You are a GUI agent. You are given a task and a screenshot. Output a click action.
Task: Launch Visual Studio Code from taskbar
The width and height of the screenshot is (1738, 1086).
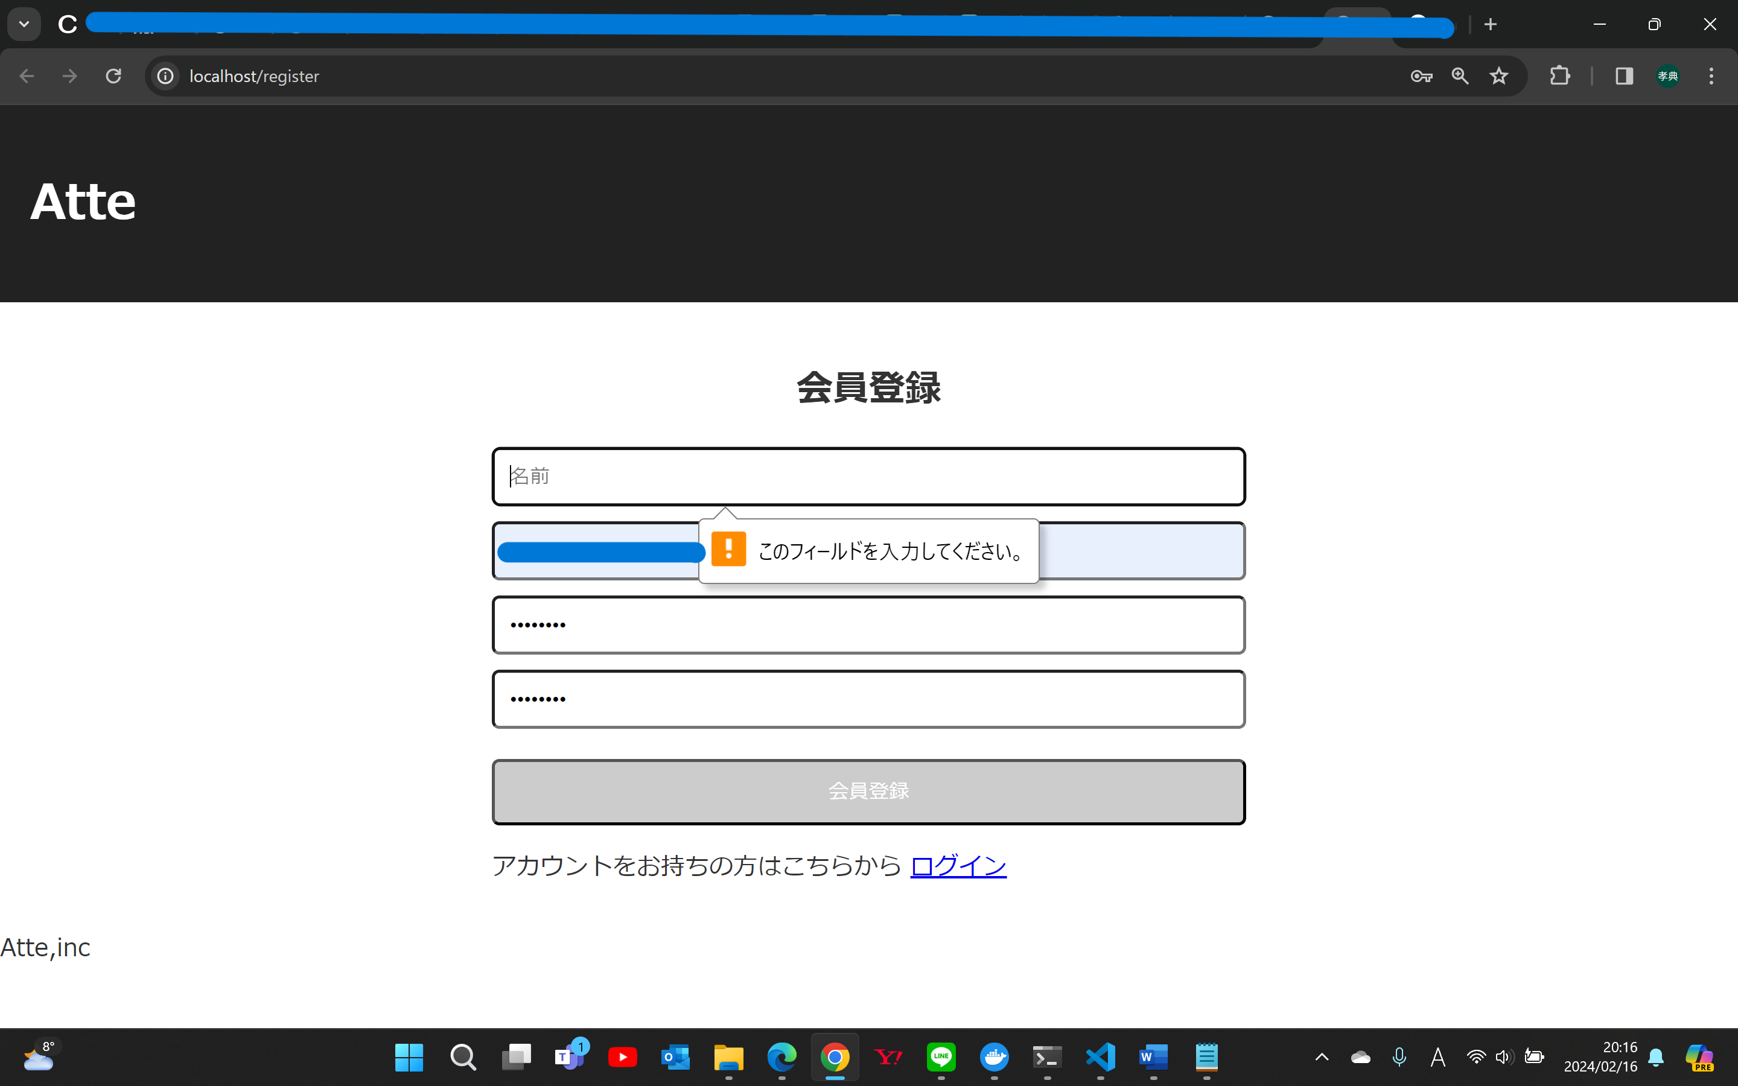click(1100, 1057)
